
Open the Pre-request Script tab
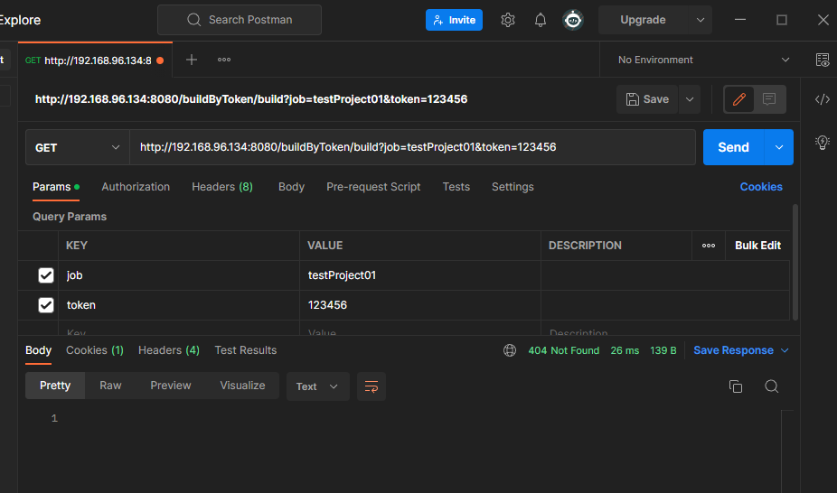373,187
